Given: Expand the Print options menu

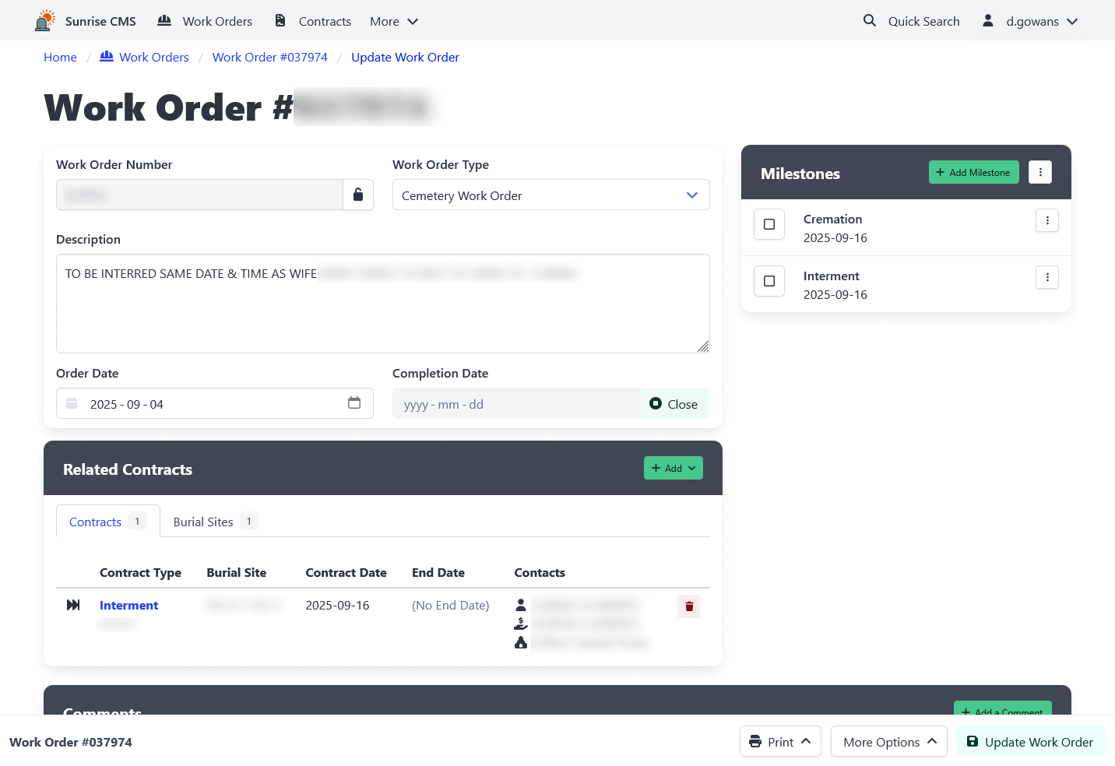Looking at the screenshot, I should pos(780,741).
